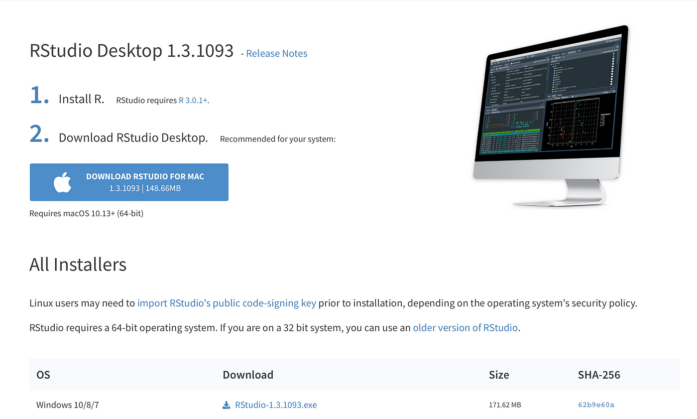This screenshot has width=697, height=419.
Task: Click the Windows 10/8/7 table cell
Action: (68, 405)
